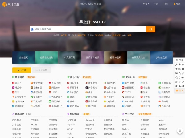Open the 豆瓣电影 link
This screenshot has height=138, width=185.
(x=145, y=120)
